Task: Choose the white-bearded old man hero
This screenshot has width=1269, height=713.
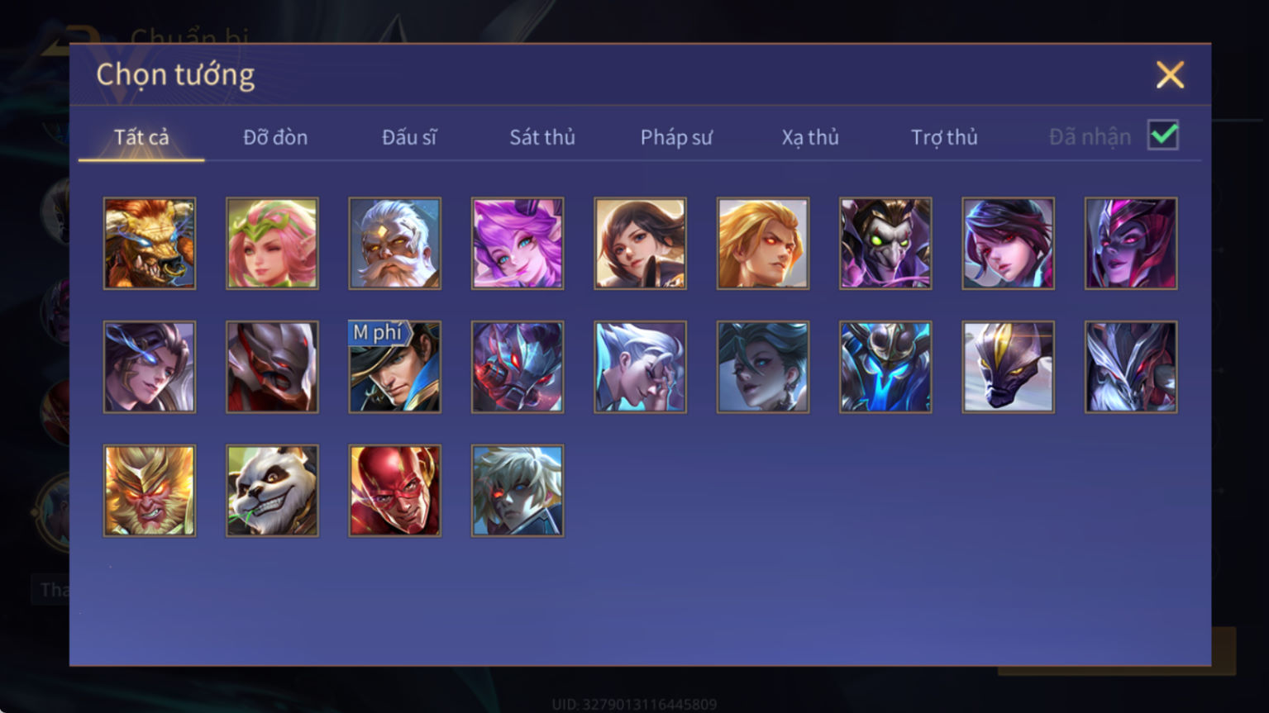Action: (395, 243)
